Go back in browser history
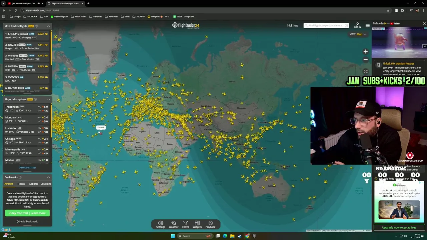 pos(3,10)
